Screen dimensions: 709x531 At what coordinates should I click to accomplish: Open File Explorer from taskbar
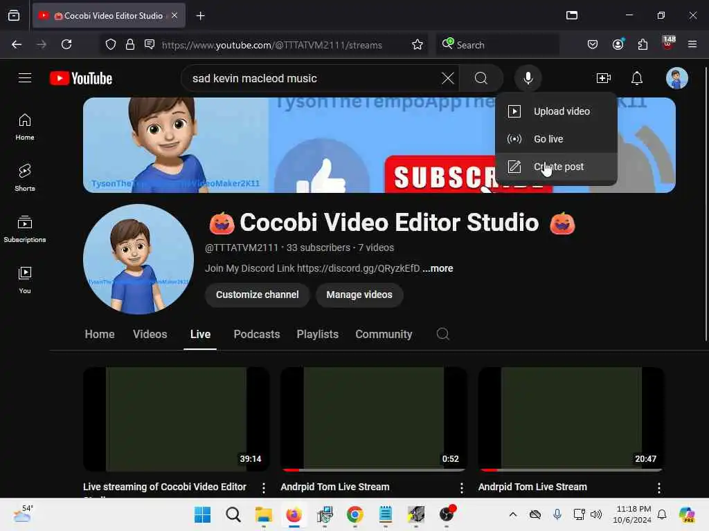tap(264, 514)
